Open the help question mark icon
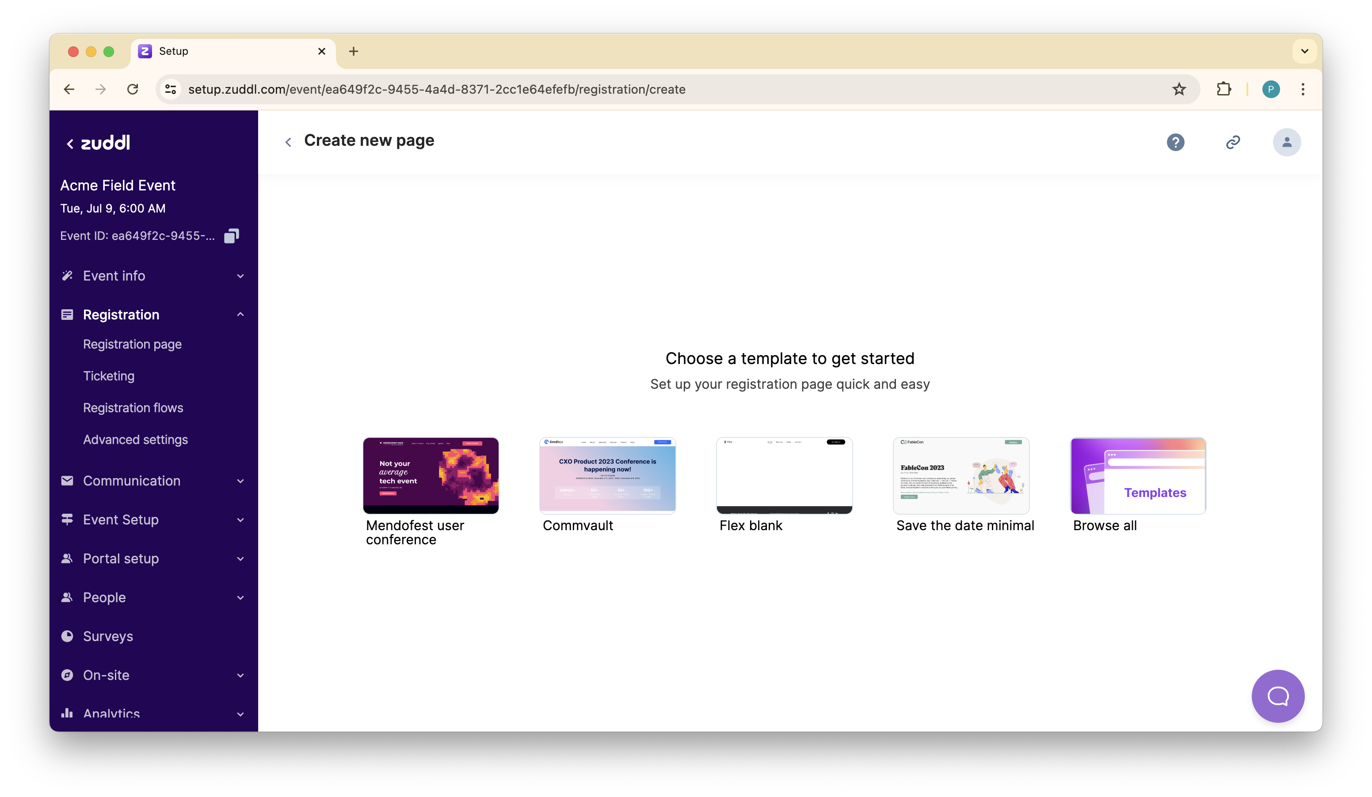The height and width of the screenshot is (797, 1372). point(1175,143)
